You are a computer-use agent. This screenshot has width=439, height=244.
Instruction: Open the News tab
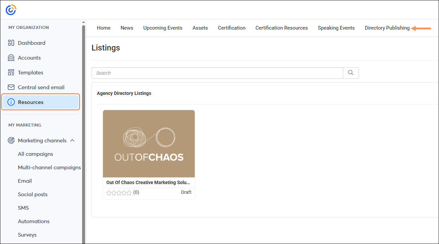tap(127, 28)
